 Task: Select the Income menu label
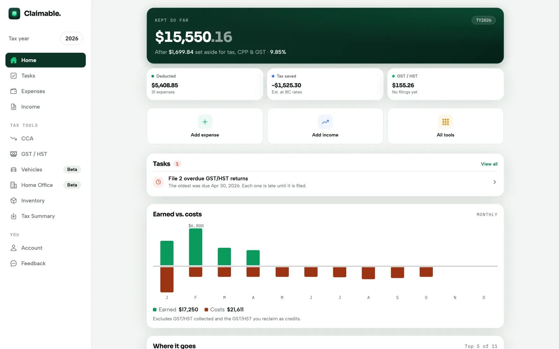point(30,107)
